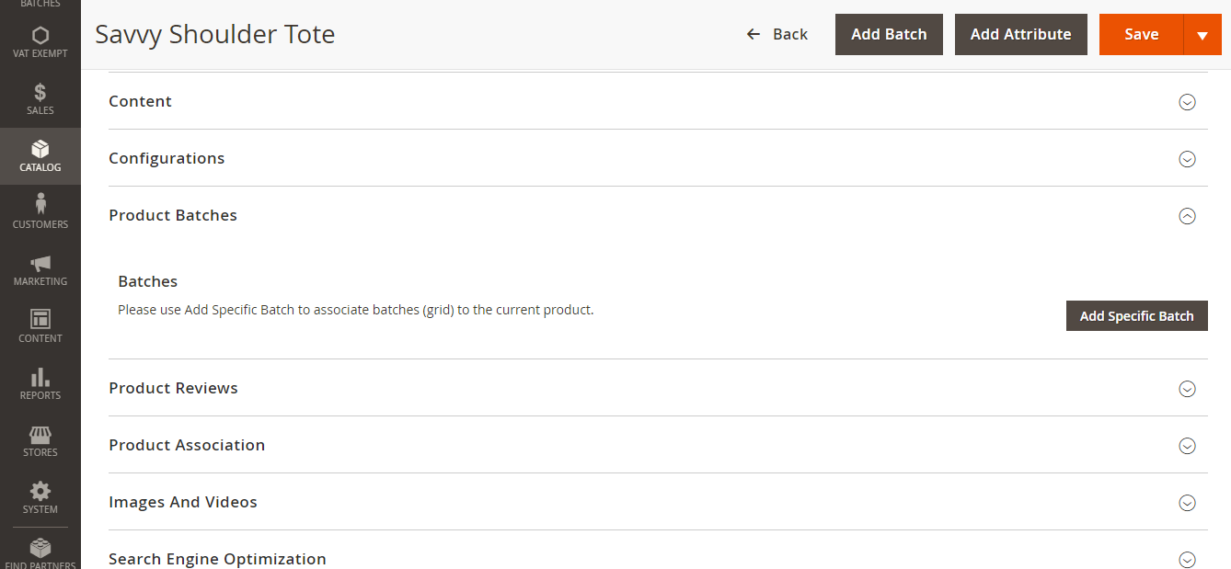Screen dimensions: 1231x569
Task: Go Back using the Back link
Action: click(777, 35)
